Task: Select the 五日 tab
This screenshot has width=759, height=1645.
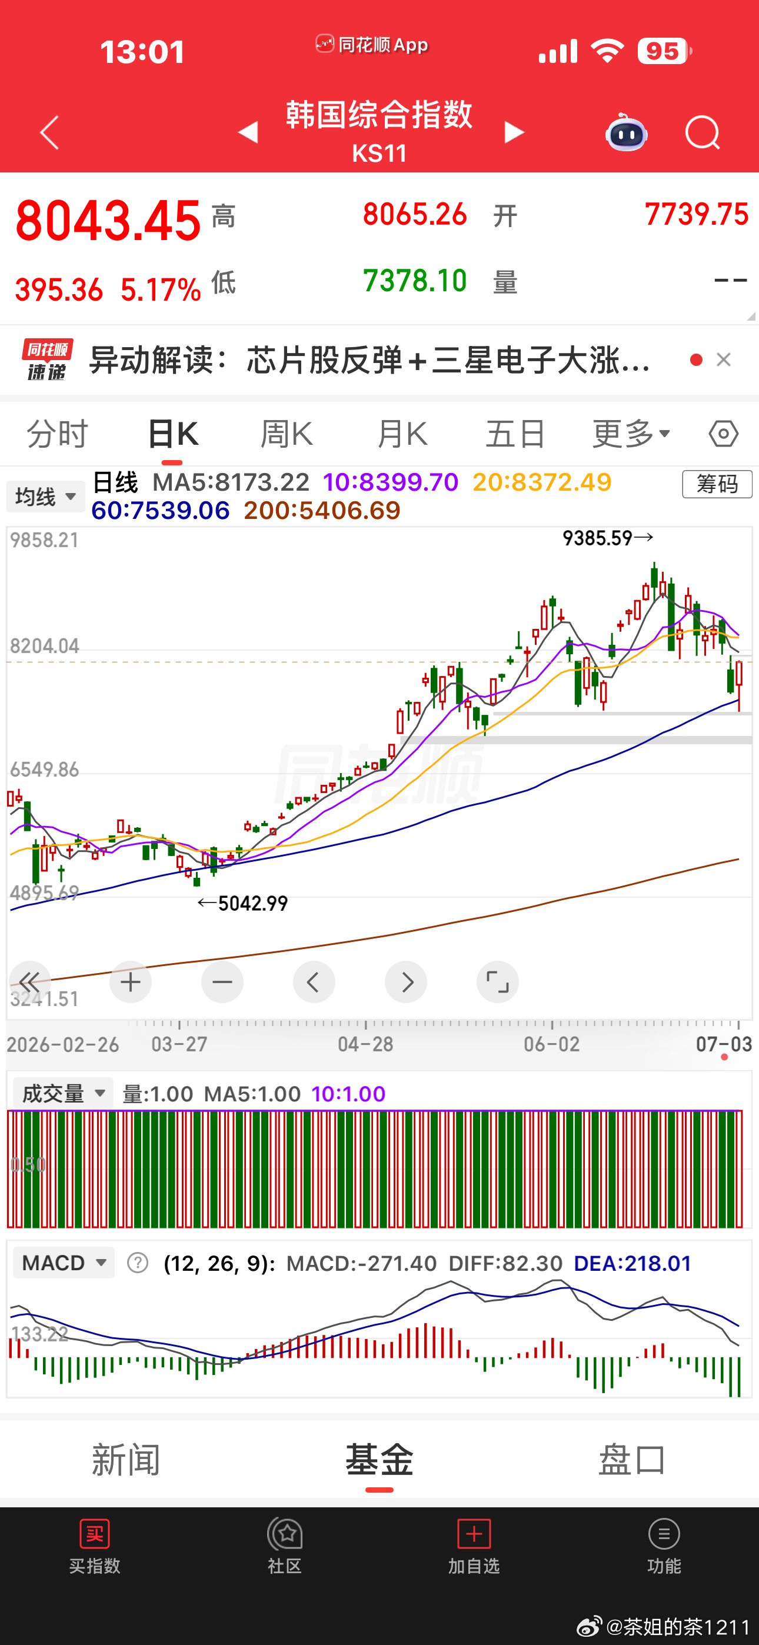Action: tap(515, 434)
